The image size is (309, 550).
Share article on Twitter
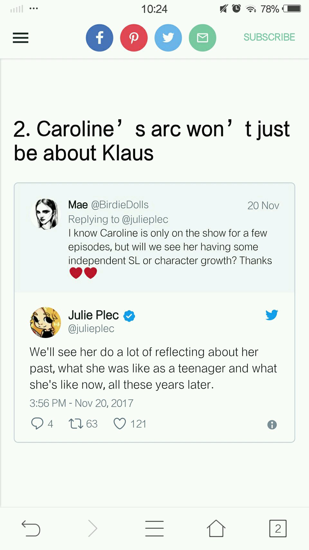point(168,38)
